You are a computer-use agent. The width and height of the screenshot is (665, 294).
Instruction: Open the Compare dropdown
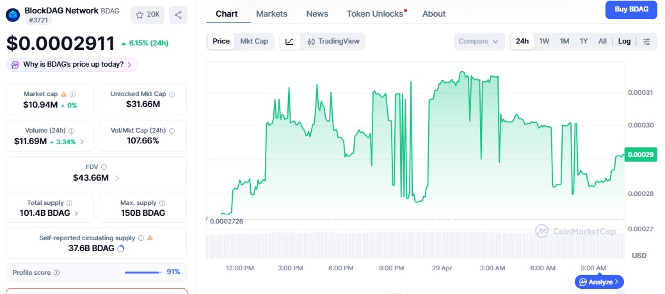(x=479, y=42)
